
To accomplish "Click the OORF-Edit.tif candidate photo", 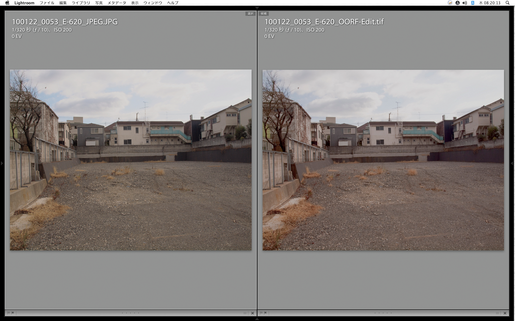I will 383,160.
